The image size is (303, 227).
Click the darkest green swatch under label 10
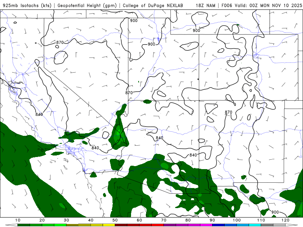pos(23,225)
